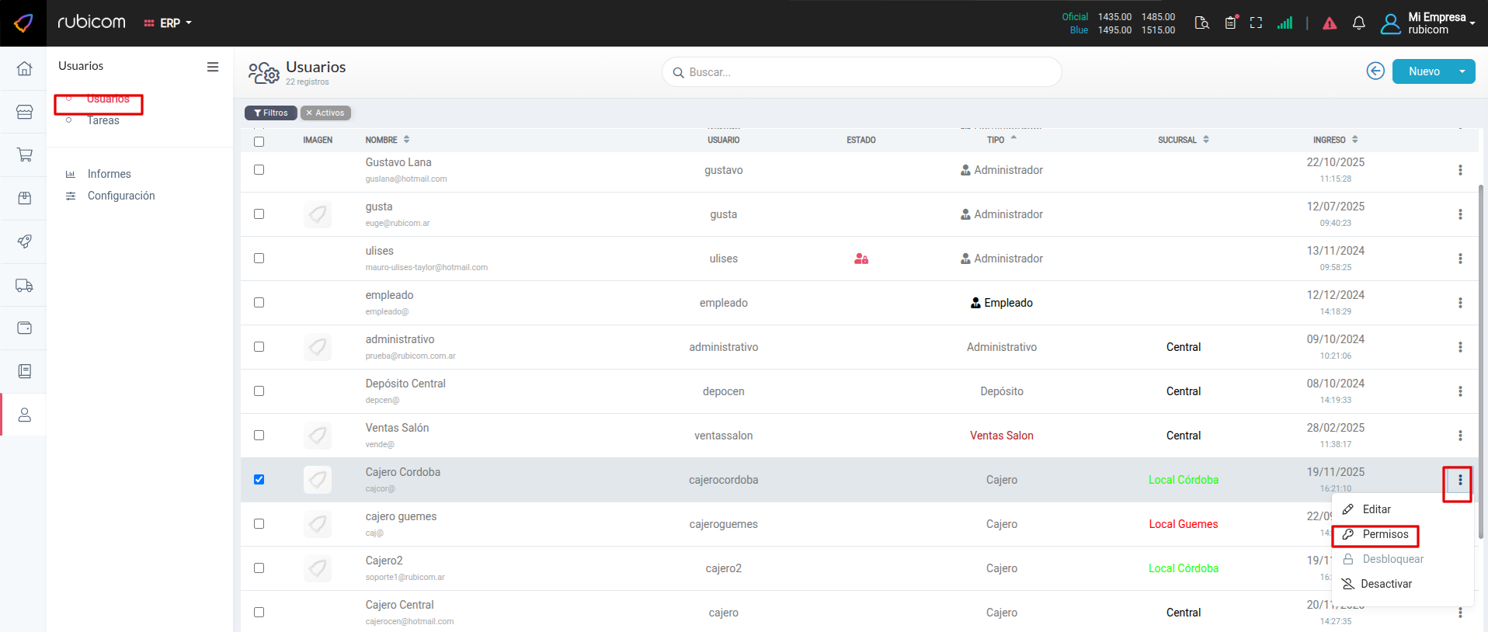Collapse the Usuarios panel hamburger menu
Viewport: 1488px width, 632px height.
click(x=212, y=67)
